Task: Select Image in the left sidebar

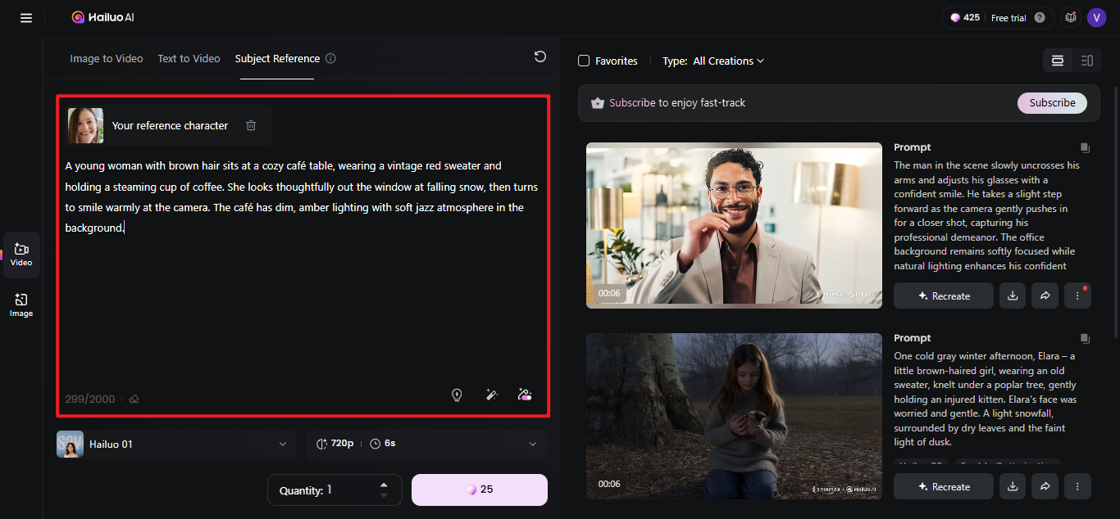Action: click(21, 305)
